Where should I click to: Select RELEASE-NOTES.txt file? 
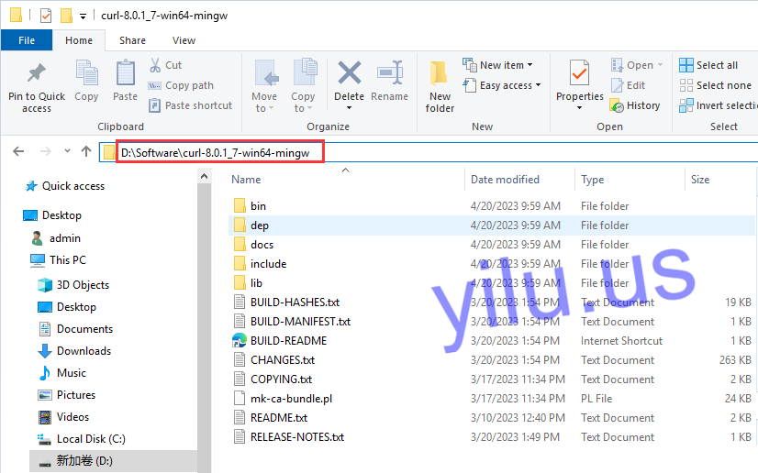click(491, 437)
